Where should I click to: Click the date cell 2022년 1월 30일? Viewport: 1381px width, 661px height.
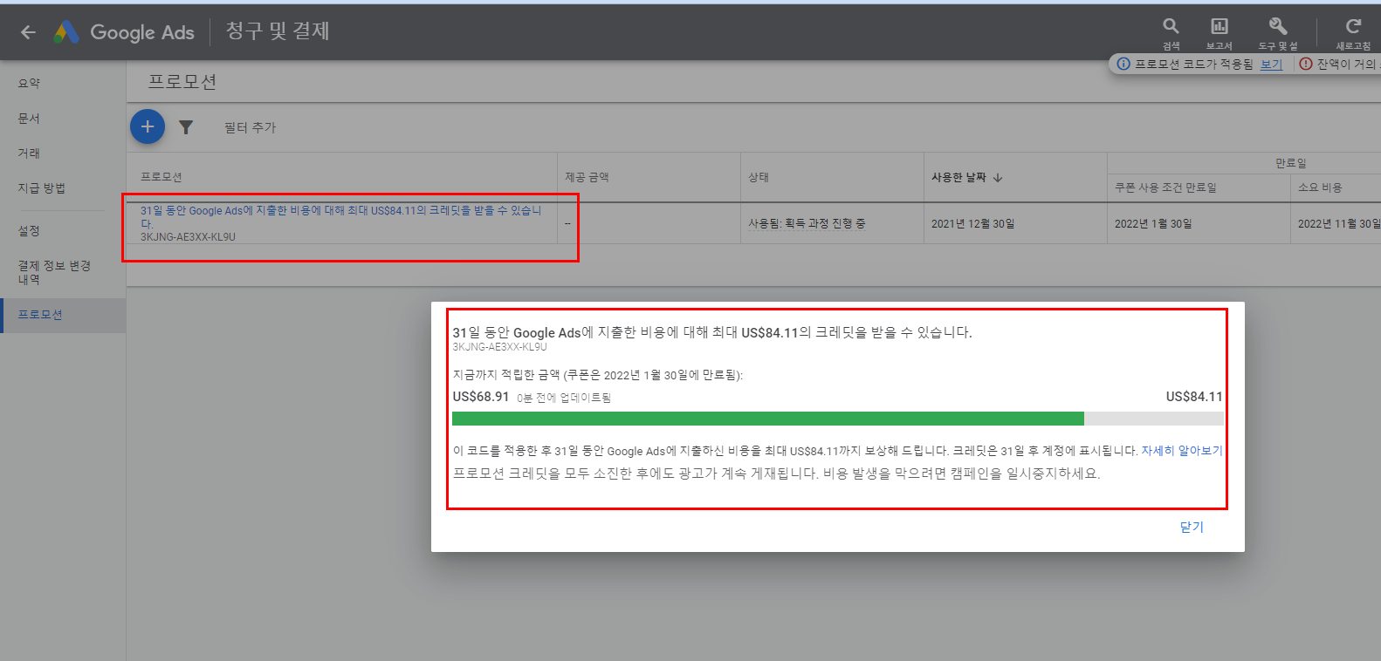[1153, 223]
